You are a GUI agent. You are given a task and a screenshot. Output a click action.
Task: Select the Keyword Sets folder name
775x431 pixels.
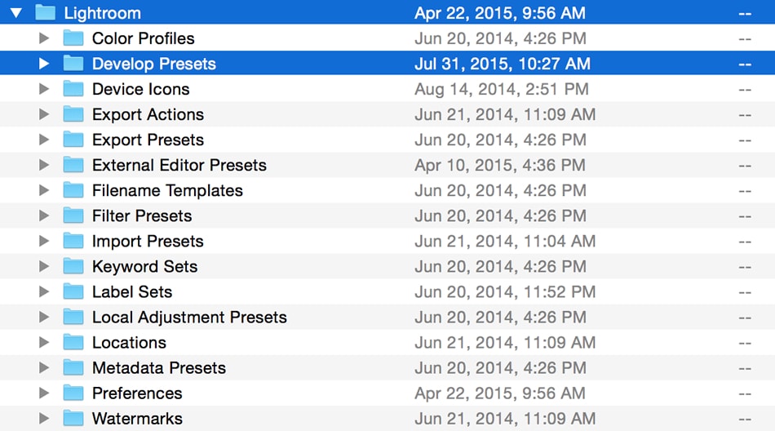145,267
